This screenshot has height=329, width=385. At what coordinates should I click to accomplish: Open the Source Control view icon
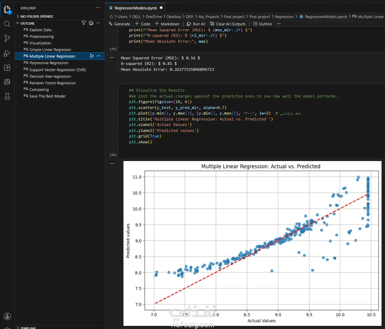tap(7, 38)
